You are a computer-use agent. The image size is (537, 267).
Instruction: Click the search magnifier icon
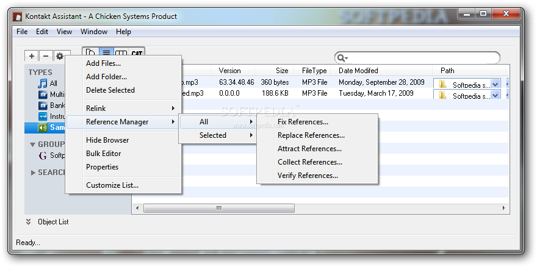pyautogui.click(x=342, y=58)
